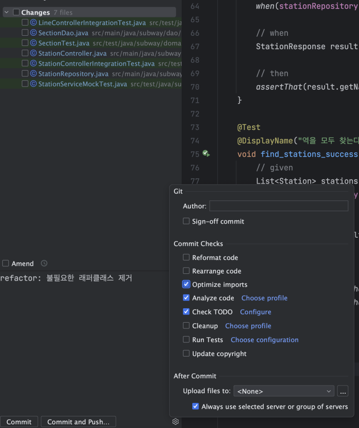Viewport: 359px width, 428px height.
Task: Select LineControllerIntegrationTest.java file name
Action: (x=92, y=23)
